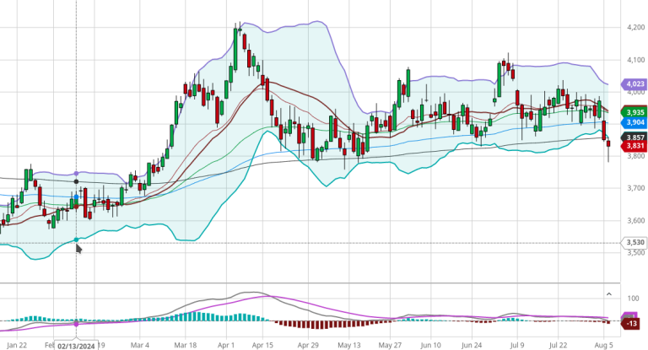Click the Jun 24 date axis label
Screen dimensions: 648x350
[472, 344]
